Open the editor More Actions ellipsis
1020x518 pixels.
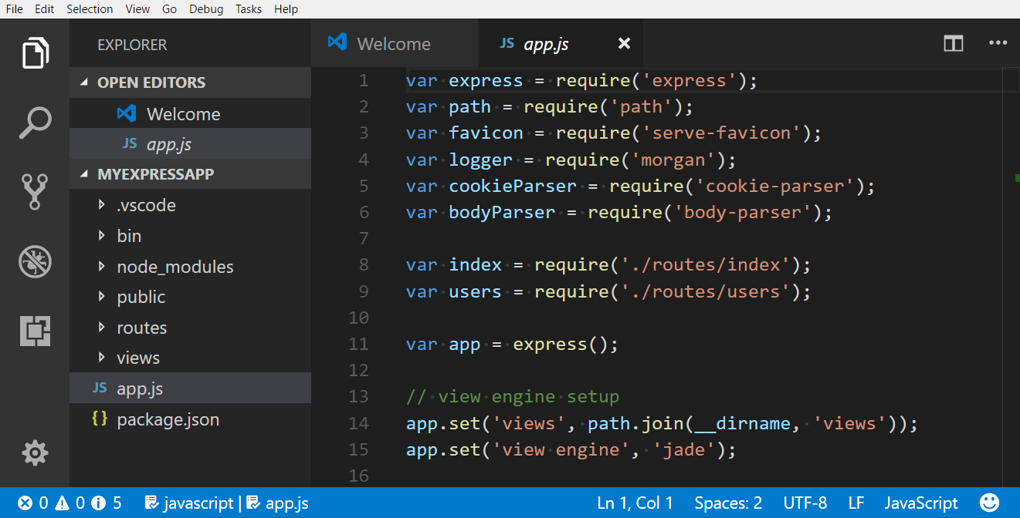click(998, 44)
